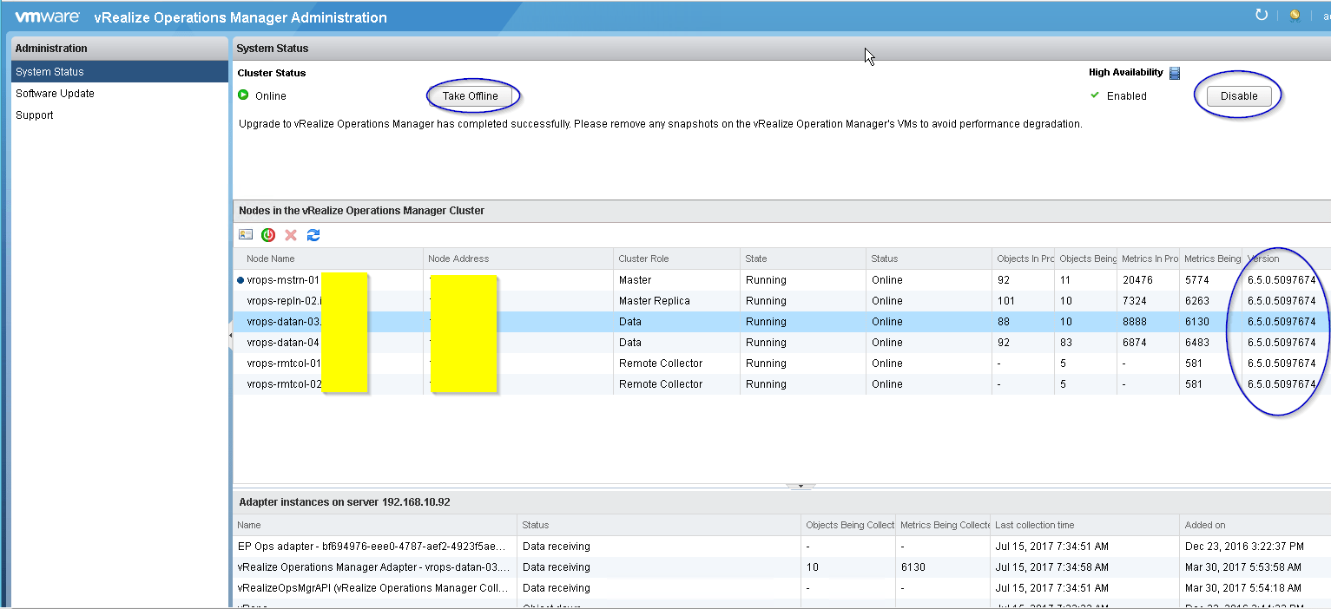Collapse the nodes panel using bottom splitter arrow
1331x609 pixels.
pos(800,487)
